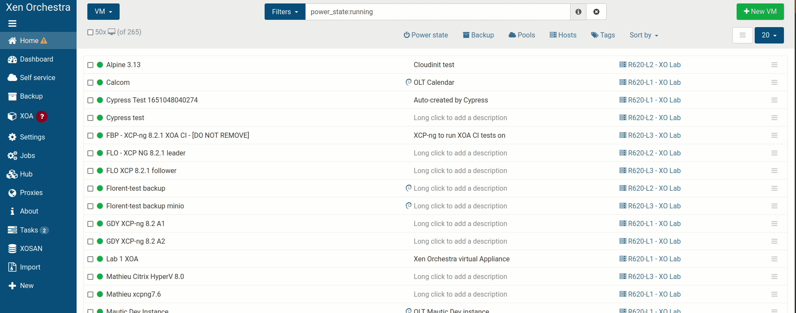Open the 20 items per page dropdown
The image size is (796, 313).
click(x=769, y=35)
